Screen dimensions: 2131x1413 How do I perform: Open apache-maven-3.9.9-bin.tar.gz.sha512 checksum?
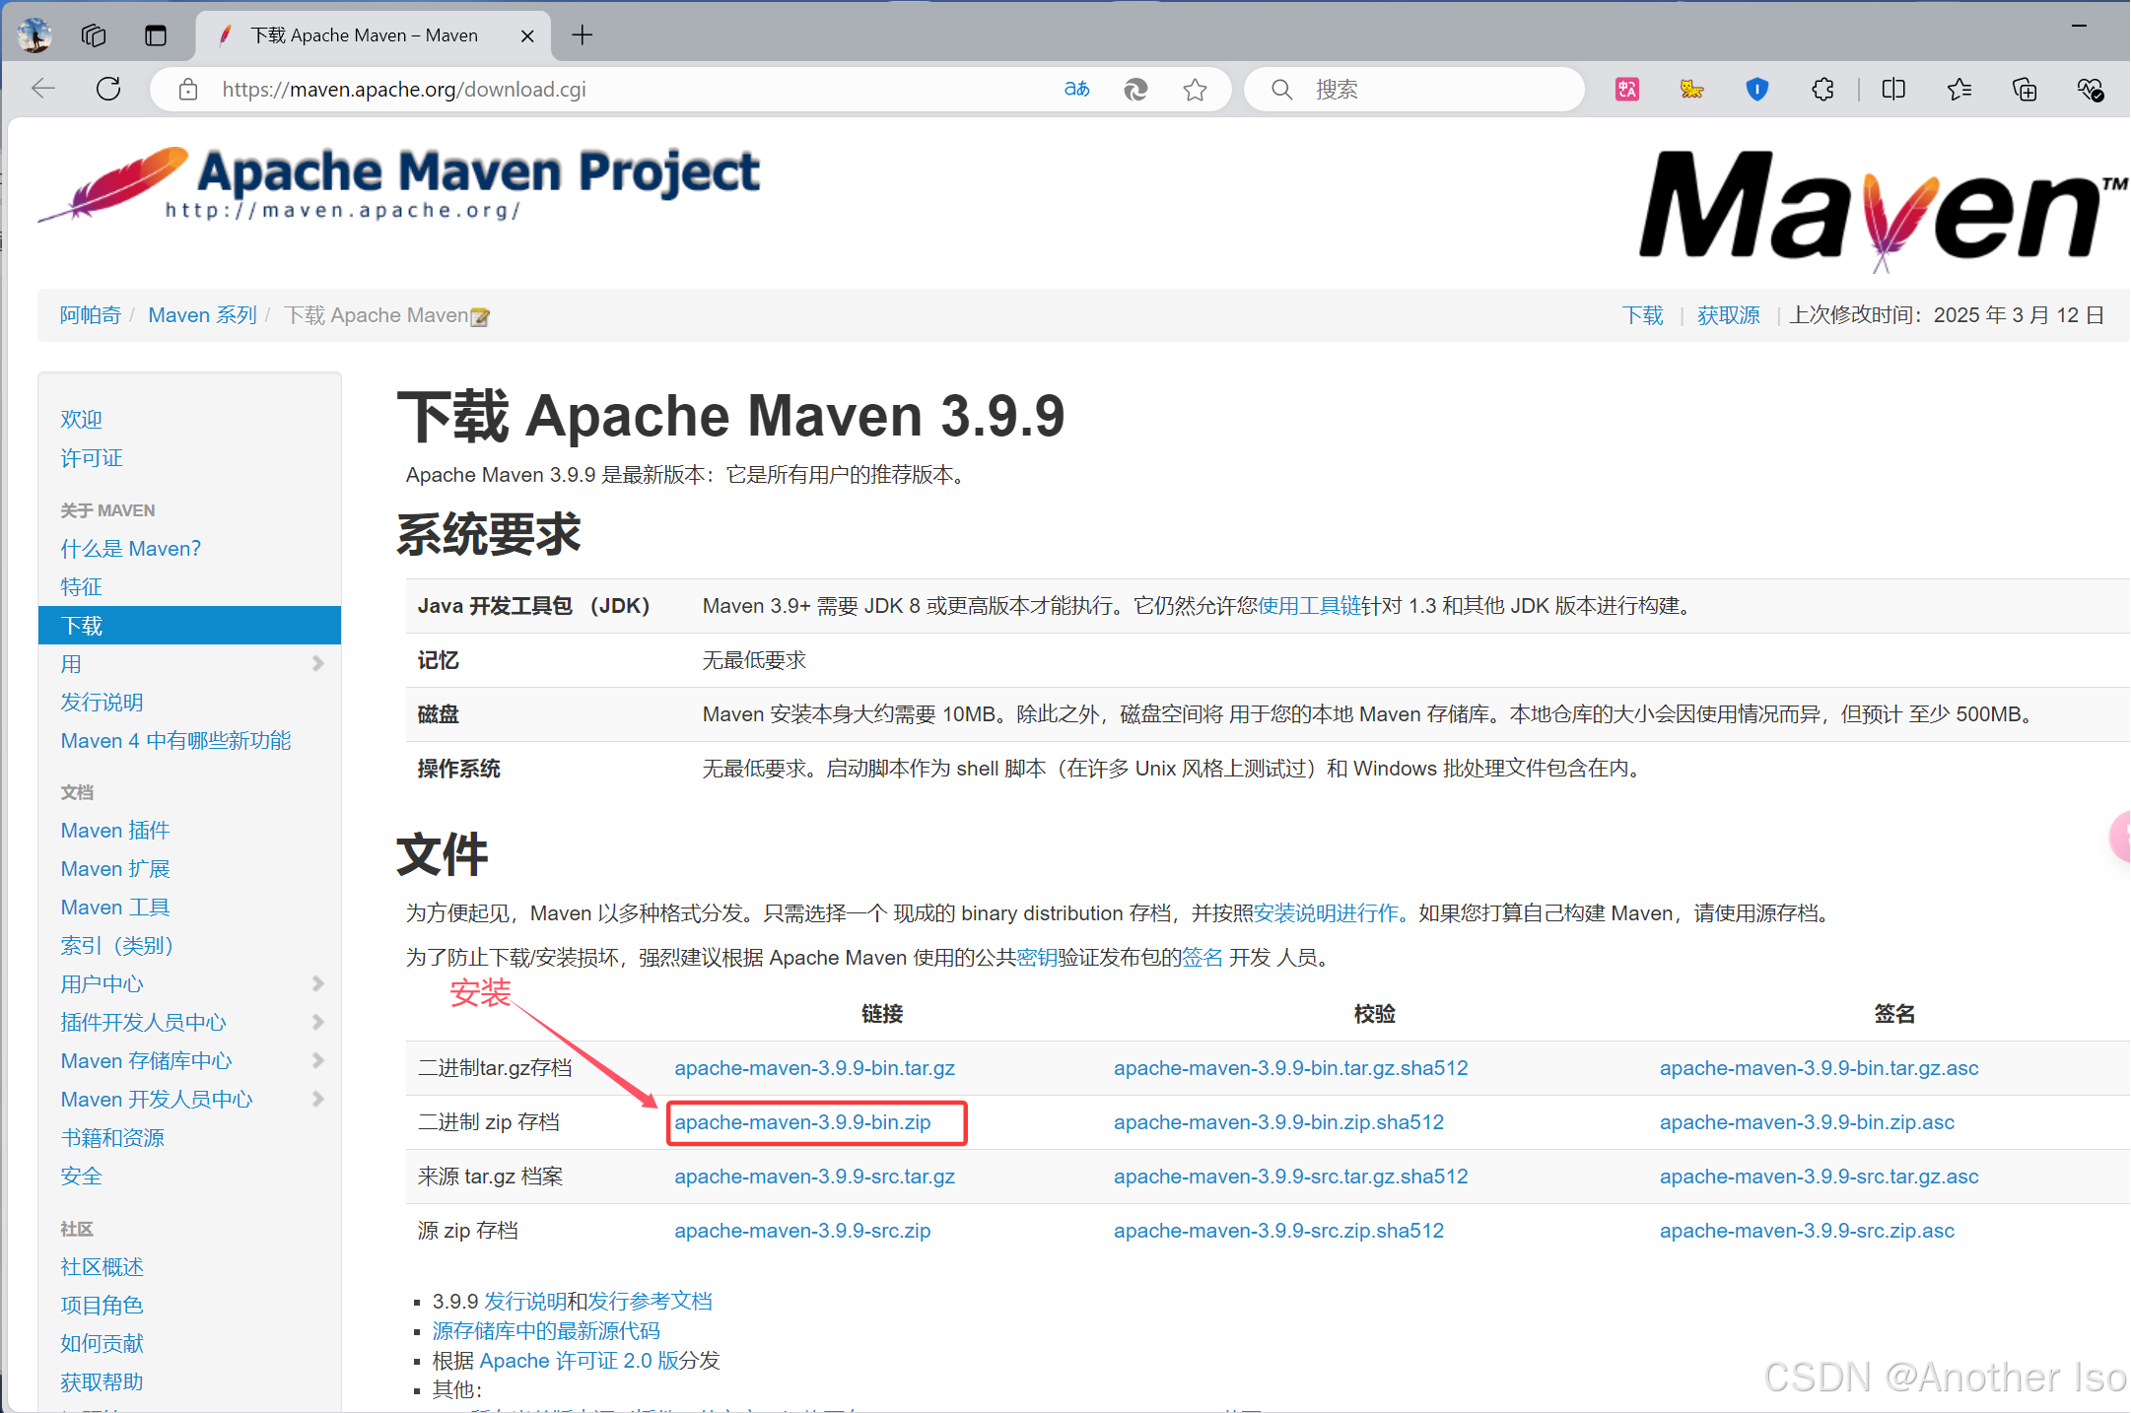tap(1291, 1068)
